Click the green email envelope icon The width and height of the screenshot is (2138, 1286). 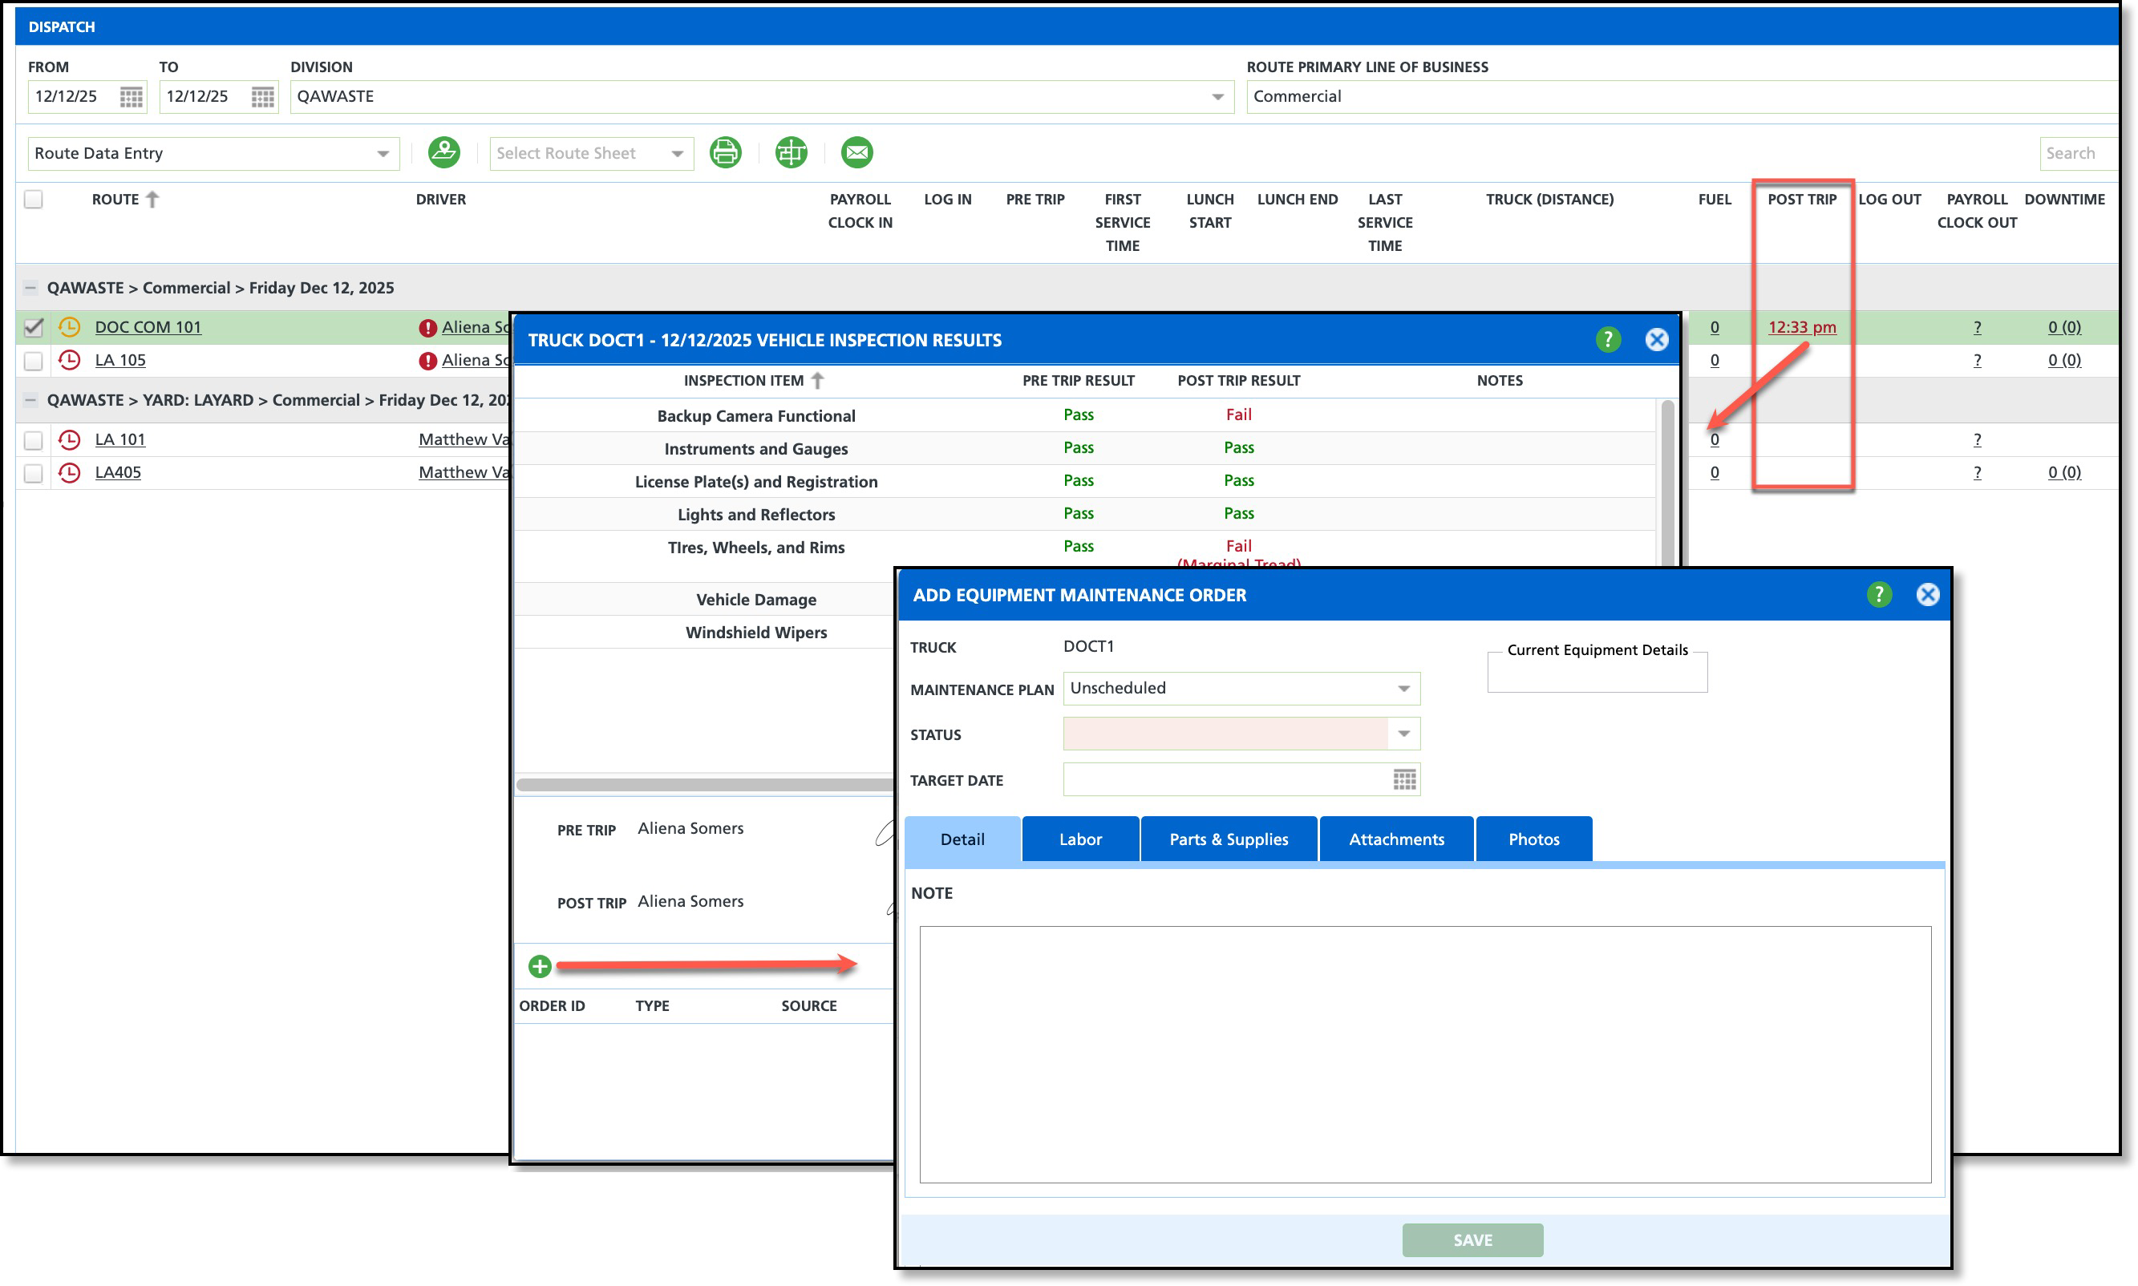[856, 152]
